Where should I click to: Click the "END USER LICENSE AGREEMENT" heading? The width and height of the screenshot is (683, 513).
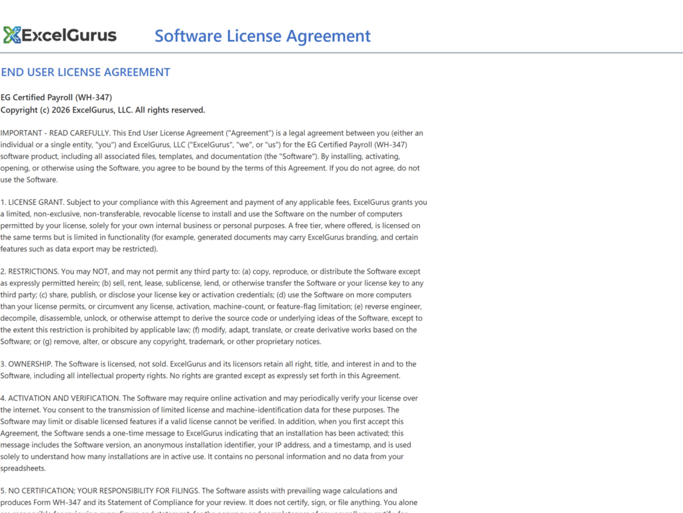tap(85, 72)
